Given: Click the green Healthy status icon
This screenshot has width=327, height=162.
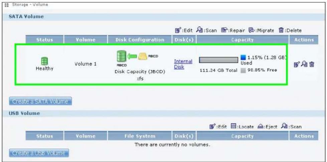Looking at the screenshot, I should (44, 61).
